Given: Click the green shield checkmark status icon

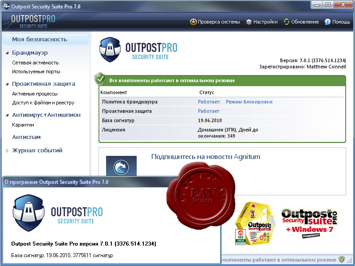Looking at the screenshot, I should click(x=100, y=79).
